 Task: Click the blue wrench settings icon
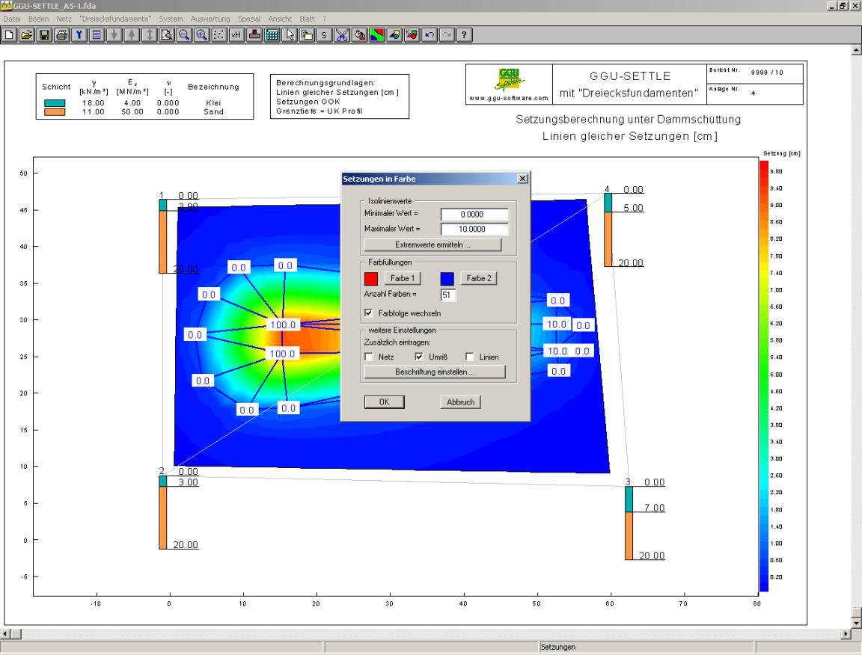click(x=79, y=35)
